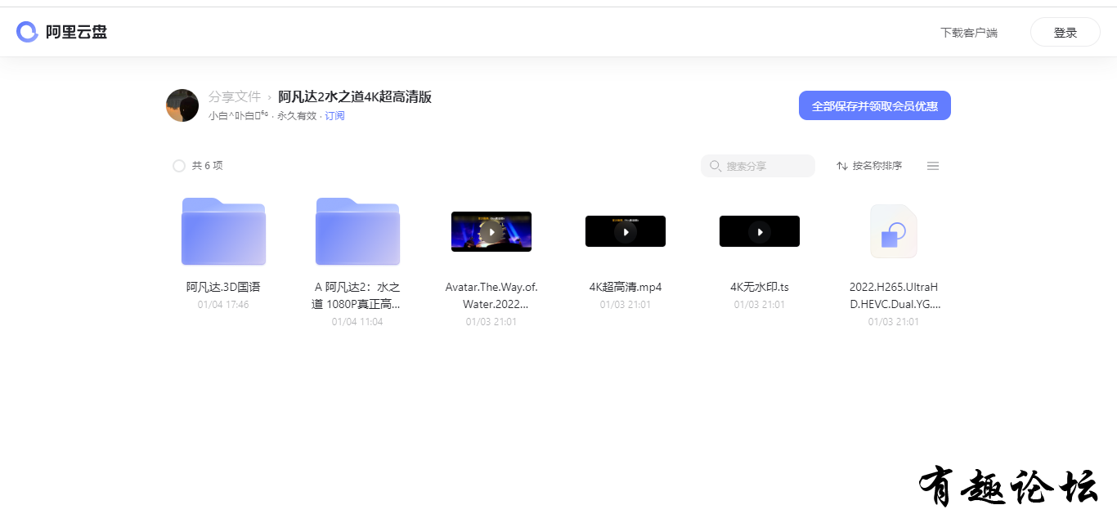Click the Aliyun Drive logo icon
The height and width of the screenshot is (514, 1117).
27,32
